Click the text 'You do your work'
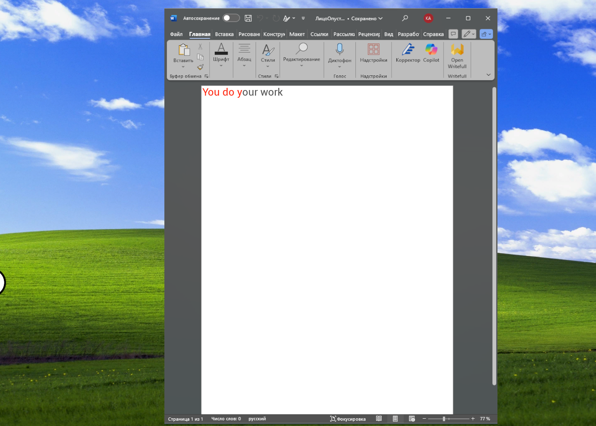 (x=243, y=92)
